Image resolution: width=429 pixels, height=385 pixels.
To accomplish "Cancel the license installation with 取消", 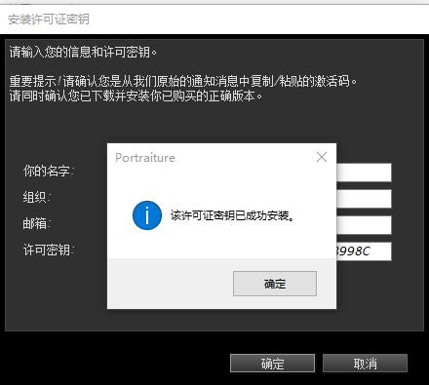I will pyautogui.click(x=365, y=364).
